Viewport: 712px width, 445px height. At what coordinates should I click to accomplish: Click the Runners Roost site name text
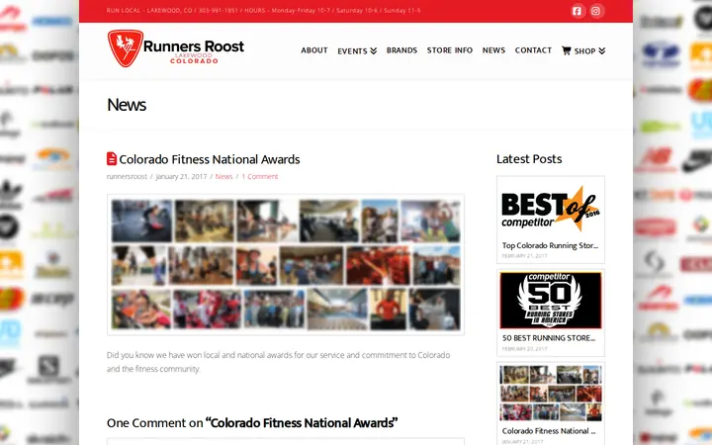(x=194, y=46)
